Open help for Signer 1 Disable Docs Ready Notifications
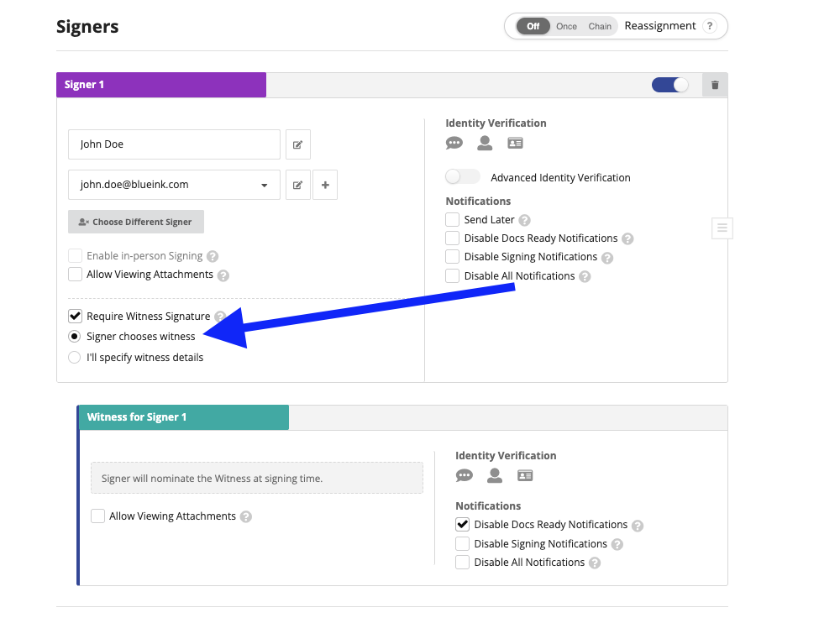840x618 pixels. tap(627, 238)
